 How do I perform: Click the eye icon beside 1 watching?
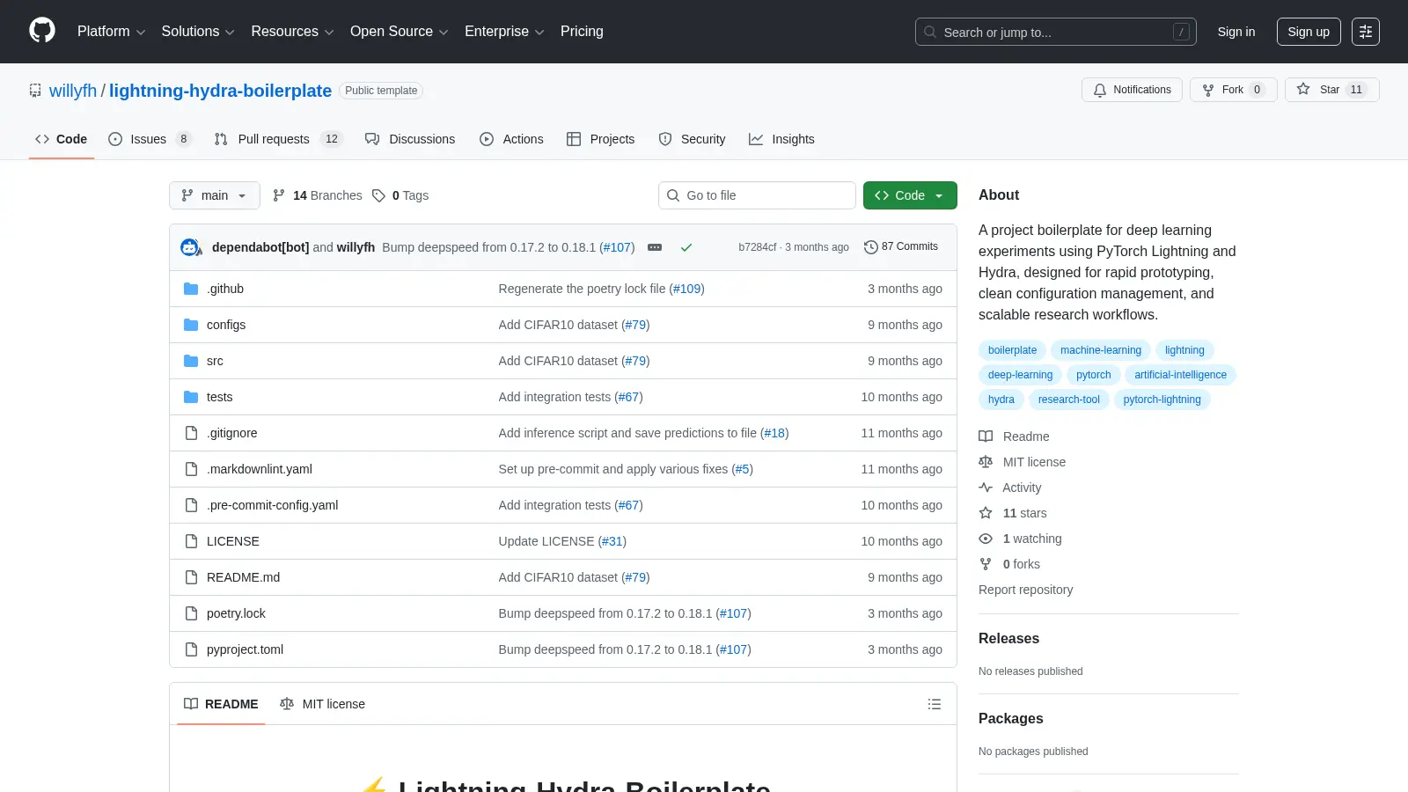pos(986,539)
